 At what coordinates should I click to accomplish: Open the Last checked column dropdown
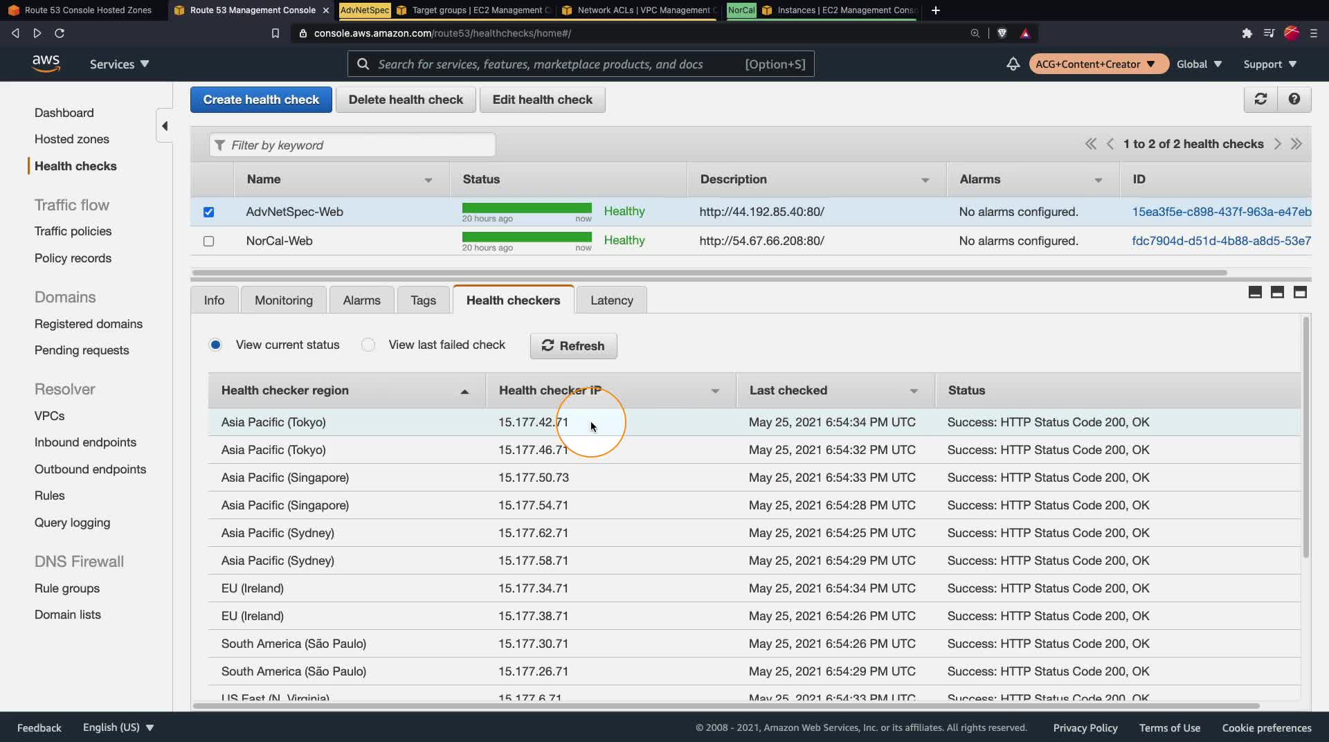point(914,391)
